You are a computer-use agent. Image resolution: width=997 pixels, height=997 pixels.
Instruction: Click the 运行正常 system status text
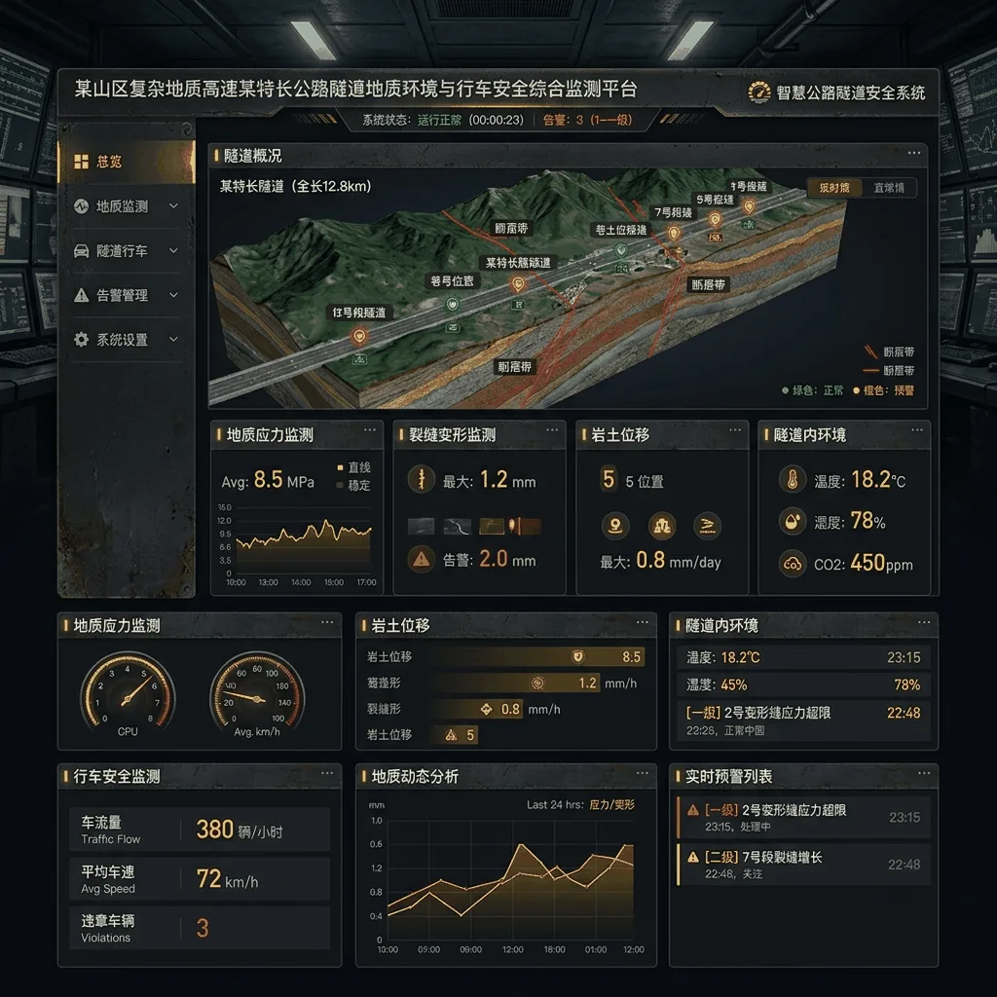[x=439, y=120]
